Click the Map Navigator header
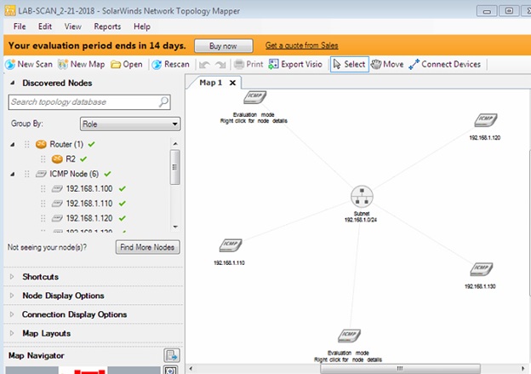The image size is (531, 374). point(37,356)
